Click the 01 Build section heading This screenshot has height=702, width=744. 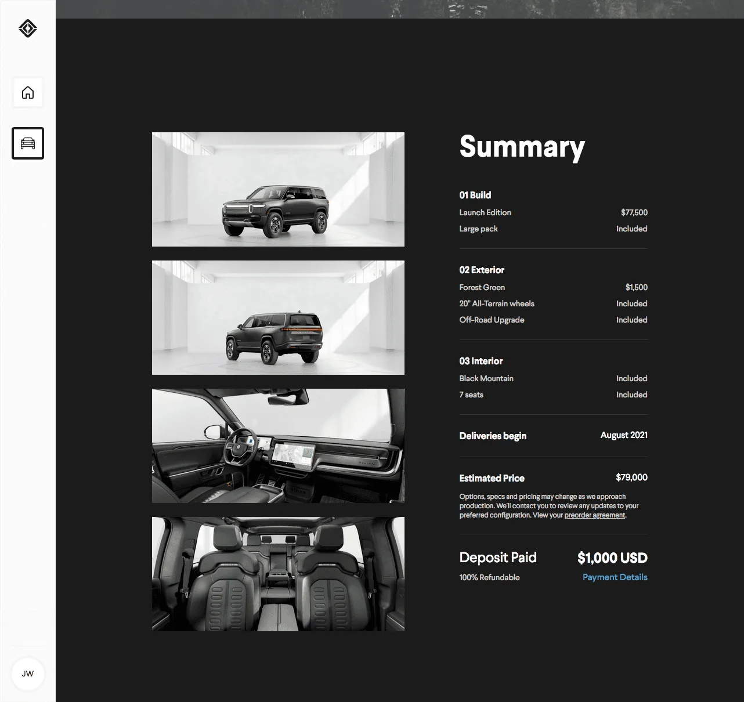click(475, 195)
